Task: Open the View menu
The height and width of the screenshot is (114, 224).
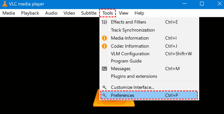Action: coord(124,13)
